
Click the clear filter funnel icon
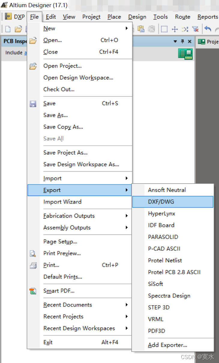pyautogui.click(x=195, y=29)
